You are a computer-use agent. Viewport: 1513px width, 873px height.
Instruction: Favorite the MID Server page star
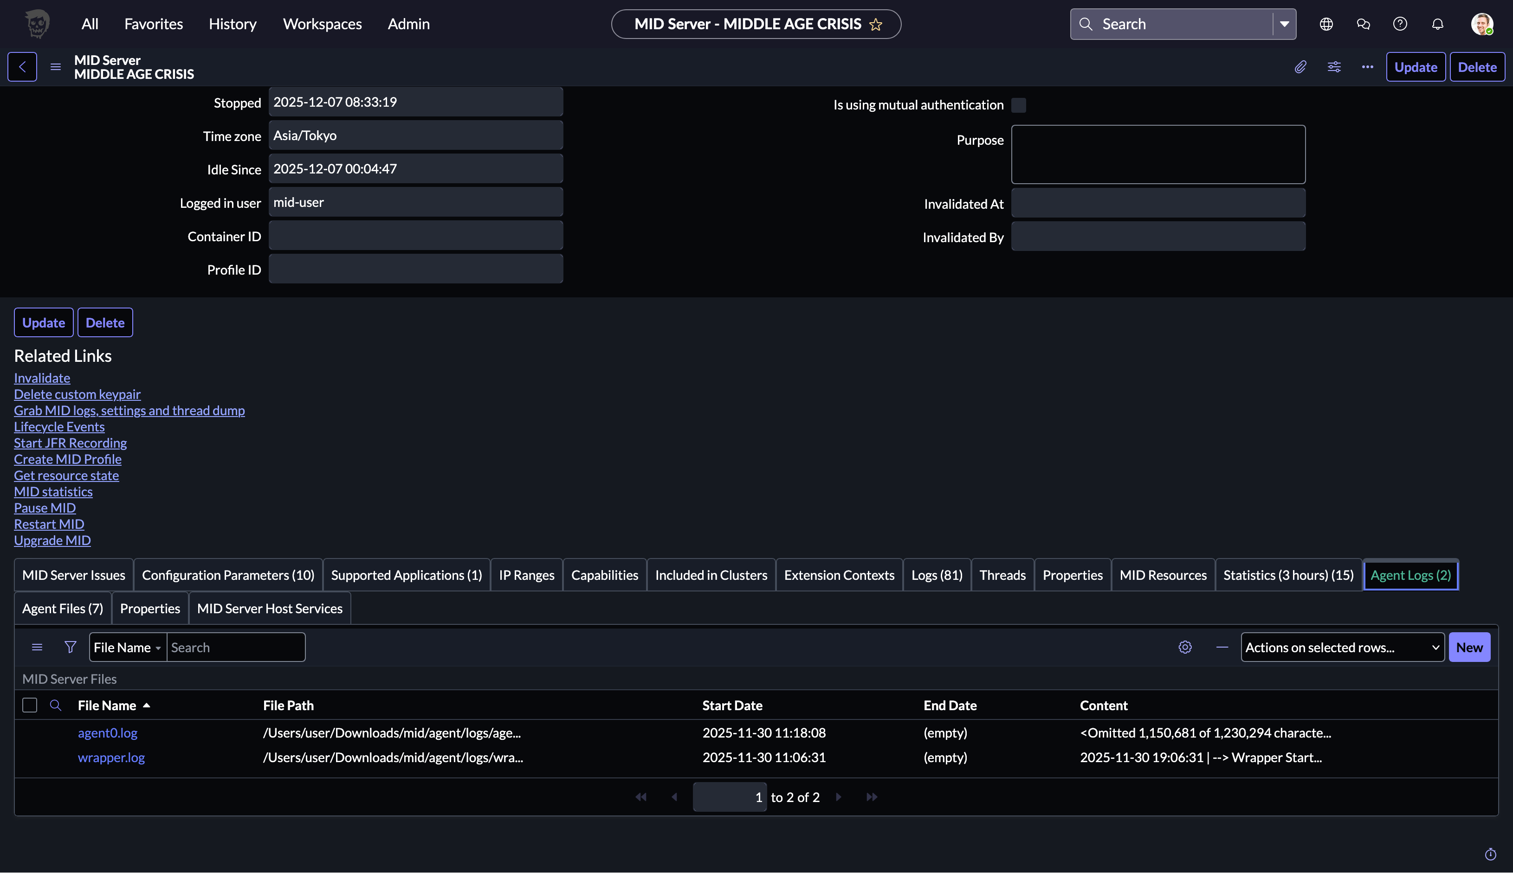click(875, 24)
